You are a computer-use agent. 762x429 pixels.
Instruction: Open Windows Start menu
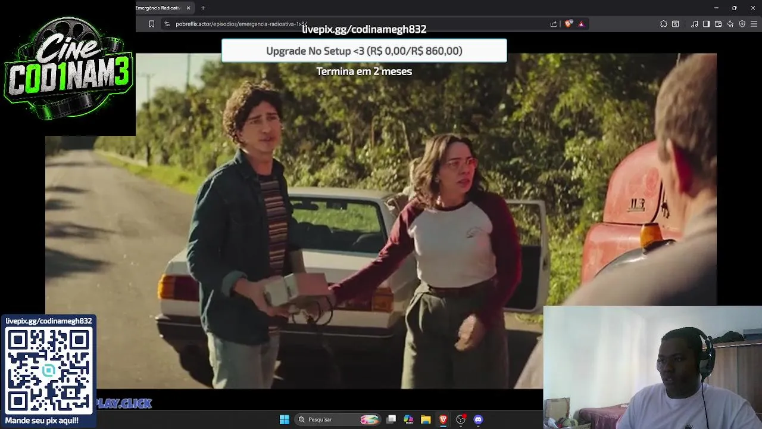click(284, 419)
